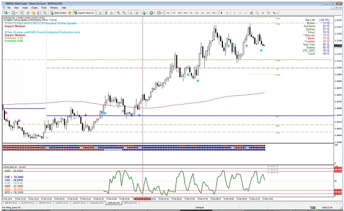
Task: Switch chart to Line Chart icon
Action: 112,13
